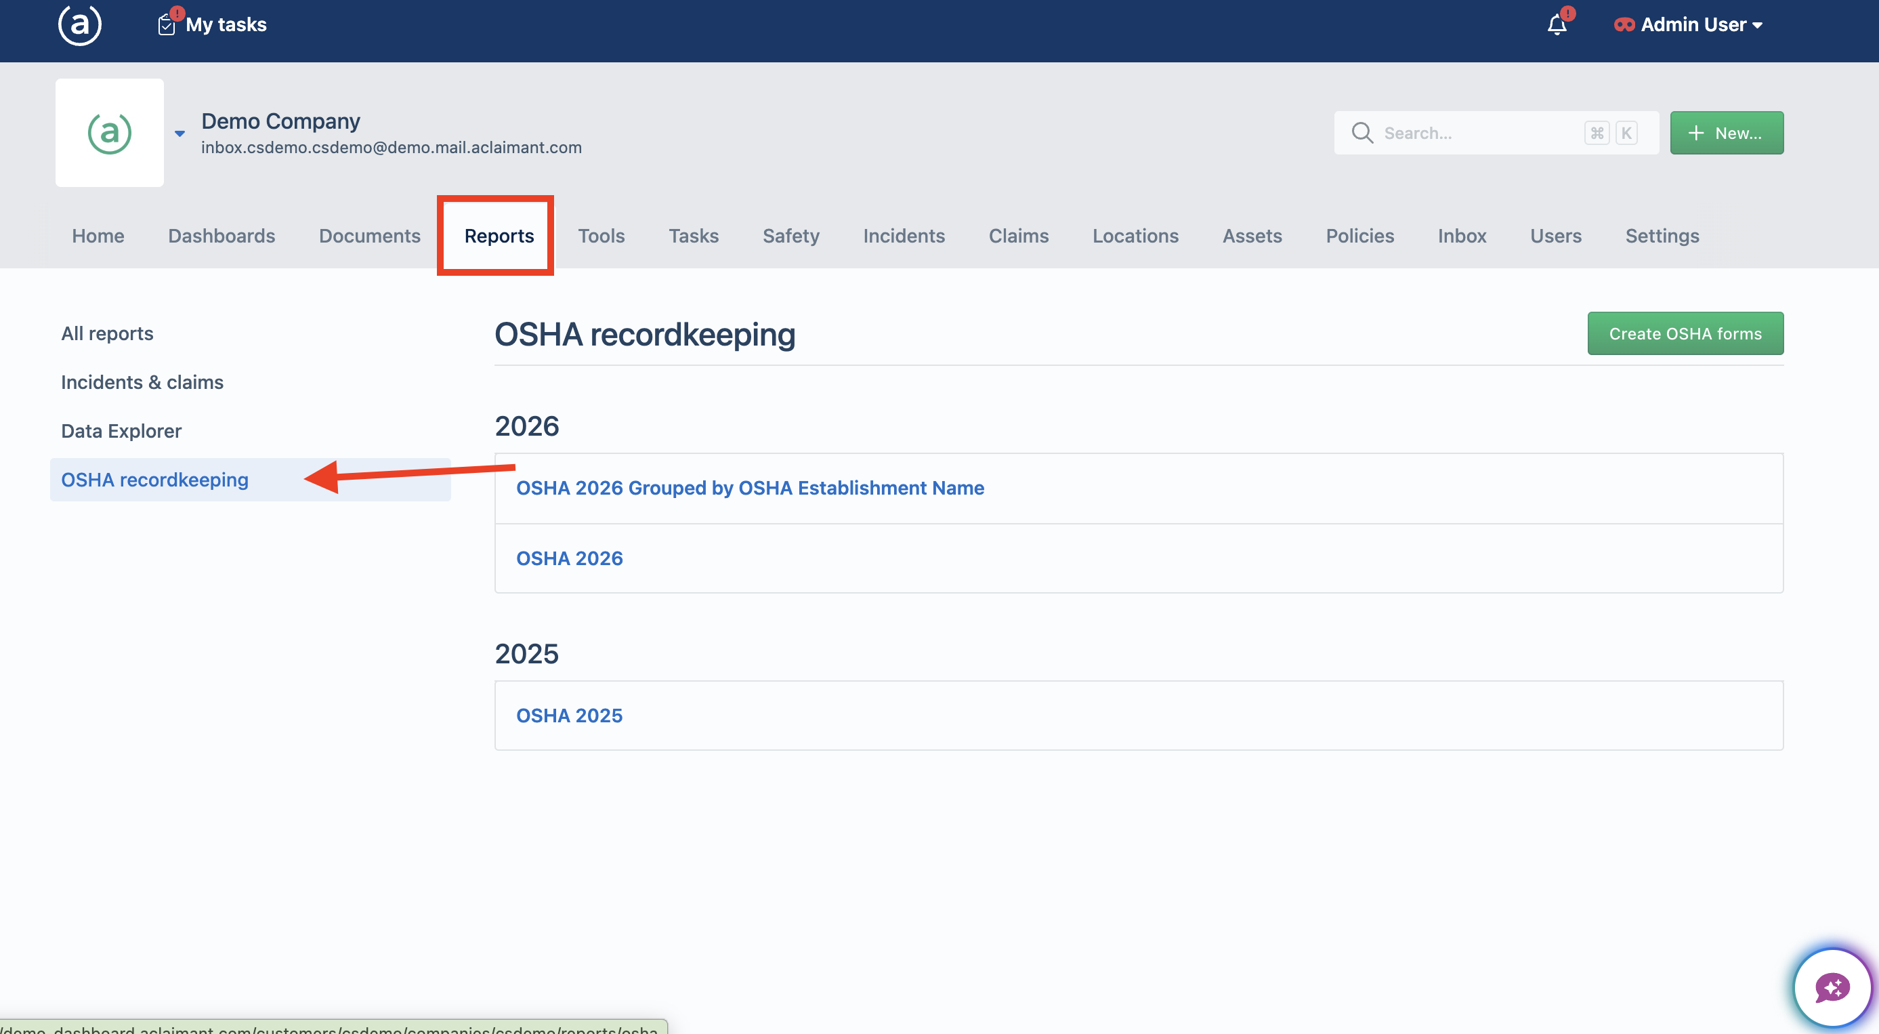Open OSHA 2026 Grouped by Establishment Name
Screen dimensions: 1879x1034
pyautogui.click(x=750, y=488)
